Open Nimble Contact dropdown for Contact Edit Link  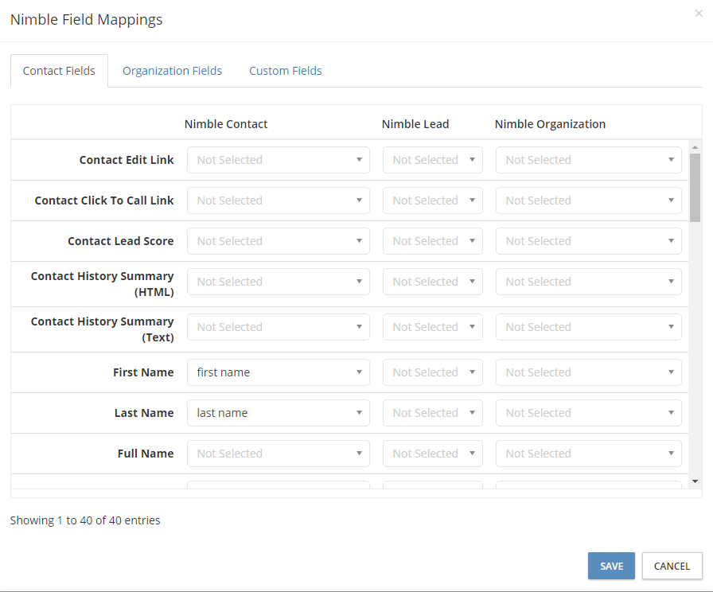point(279,160)
